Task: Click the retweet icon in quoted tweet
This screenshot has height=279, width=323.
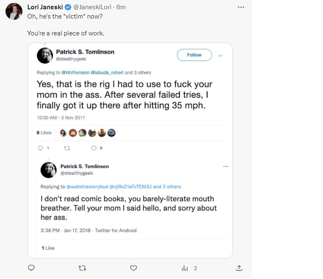Action: click(x=66, y=148)
